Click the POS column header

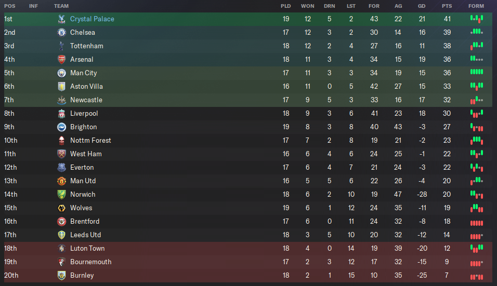[x=9, y=6]
